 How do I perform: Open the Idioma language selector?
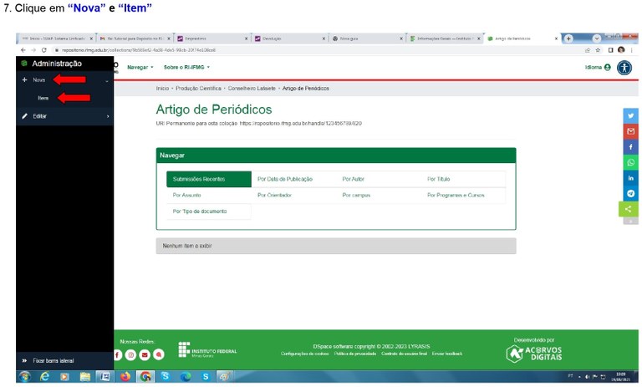(597, 67)
